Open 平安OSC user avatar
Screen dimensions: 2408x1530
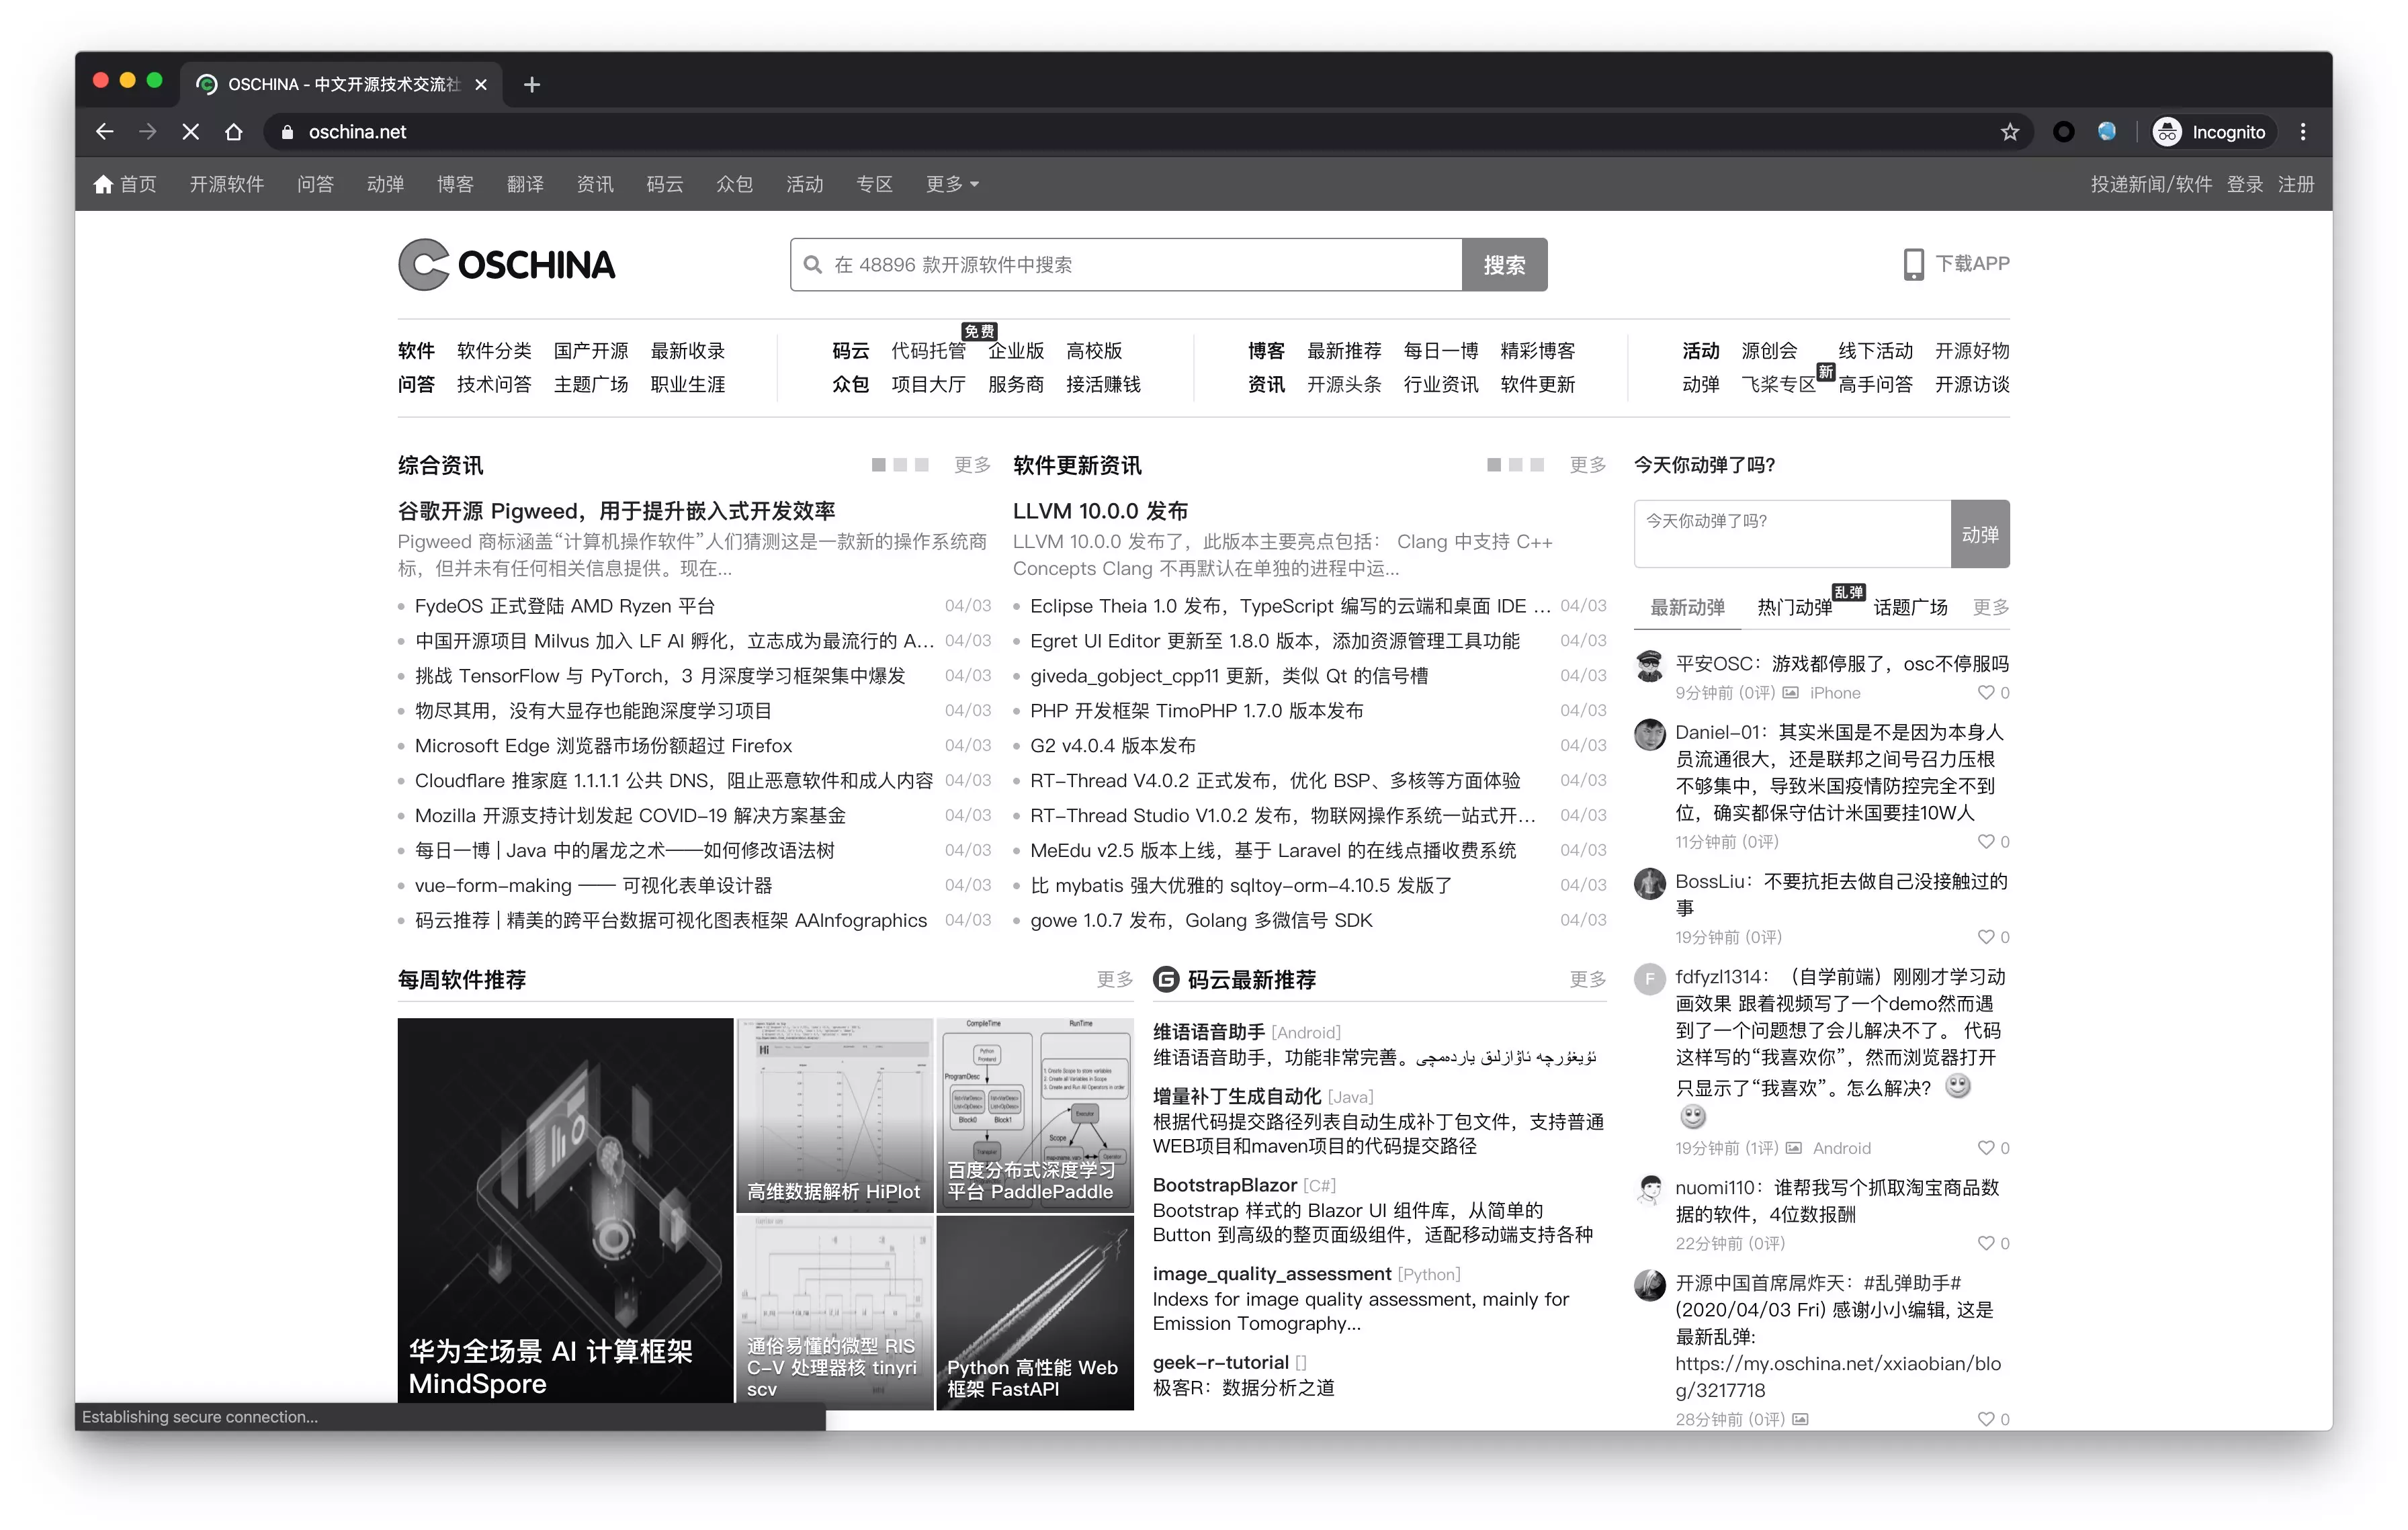coord(1650,666)
